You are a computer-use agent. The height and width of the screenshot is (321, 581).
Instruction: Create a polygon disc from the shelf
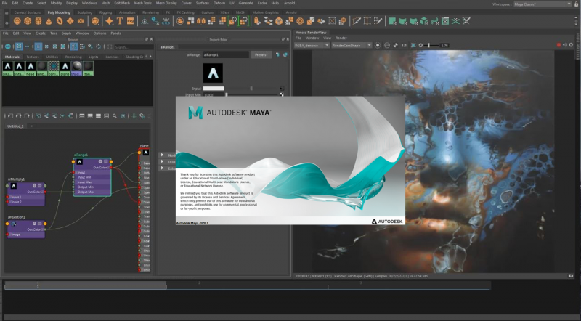coord(81,21)
